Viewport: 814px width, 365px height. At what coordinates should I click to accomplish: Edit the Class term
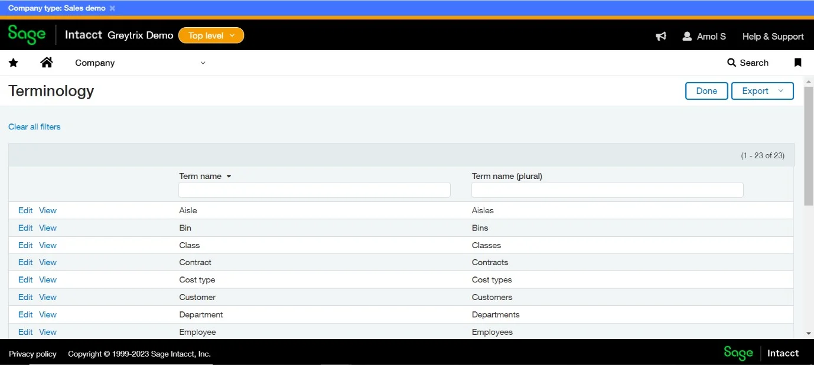[x=25, y=245]
